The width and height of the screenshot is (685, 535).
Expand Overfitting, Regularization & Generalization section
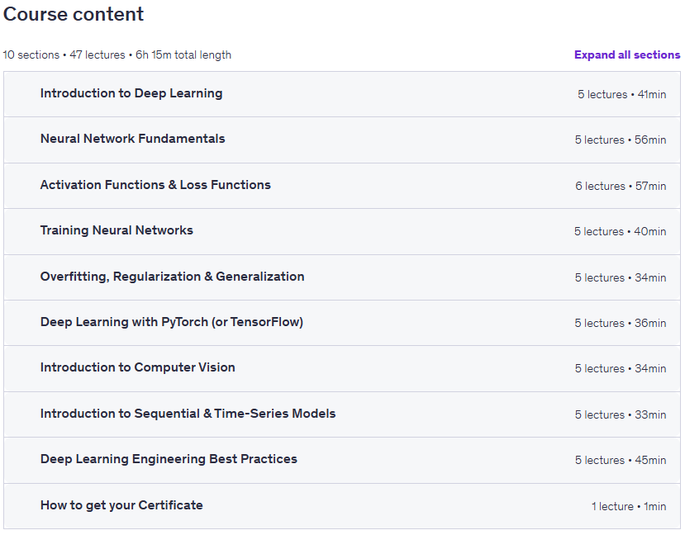click(342, 277)
